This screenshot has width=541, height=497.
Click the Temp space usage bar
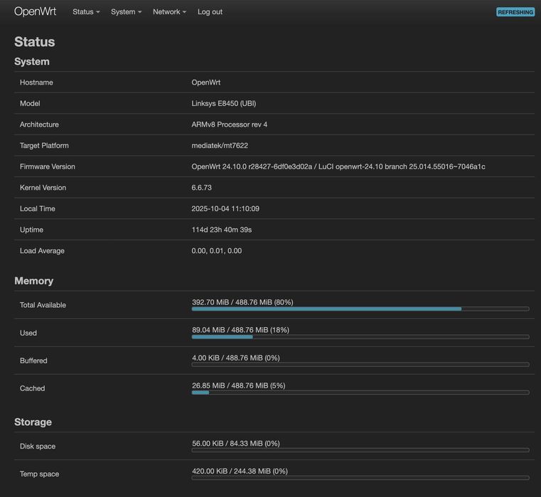[x=360, y=478]
